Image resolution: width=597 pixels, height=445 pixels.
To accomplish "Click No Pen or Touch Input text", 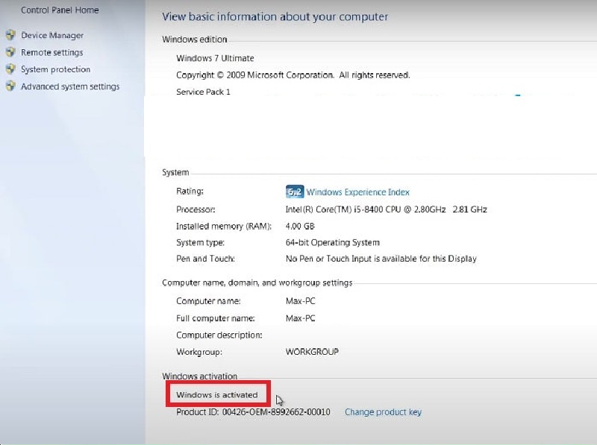I will (381, 259).
